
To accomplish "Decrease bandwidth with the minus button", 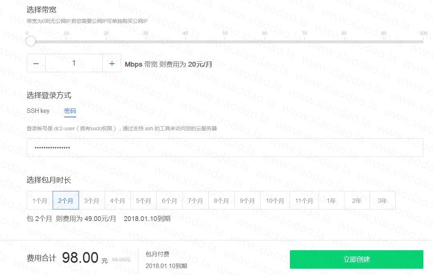I will coord(36,63).
